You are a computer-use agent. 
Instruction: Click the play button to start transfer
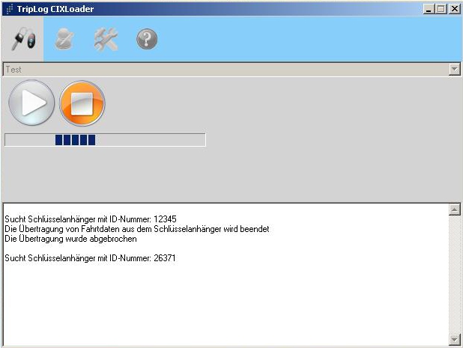click(x=31, y=103)
